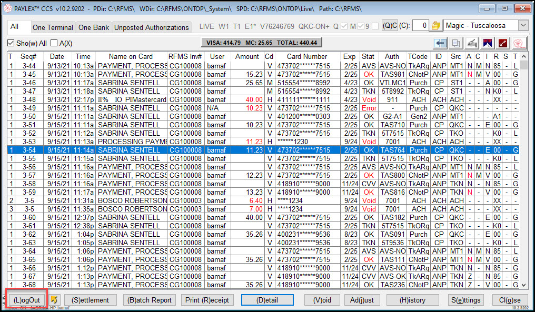This screenshot has width=535, height=312.
Task: Select row with Seq# 3-67
Action: click(x=263, y=277)
